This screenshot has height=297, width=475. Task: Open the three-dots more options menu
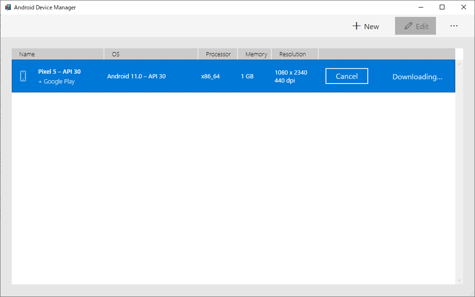(454, 26)
